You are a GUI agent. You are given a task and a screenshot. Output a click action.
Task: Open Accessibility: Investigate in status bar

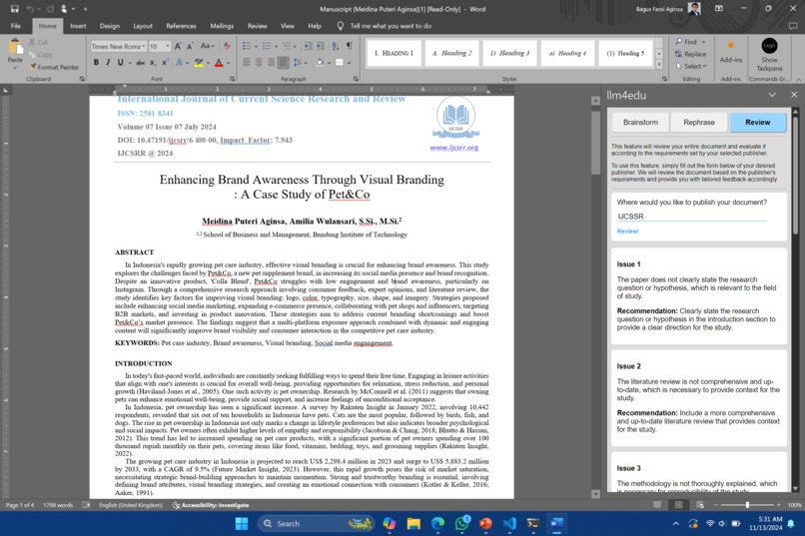[x=211, y=505]
